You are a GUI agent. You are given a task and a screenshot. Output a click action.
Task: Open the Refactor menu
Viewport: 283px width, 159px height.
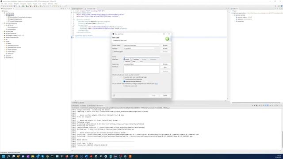coord(16,4)
